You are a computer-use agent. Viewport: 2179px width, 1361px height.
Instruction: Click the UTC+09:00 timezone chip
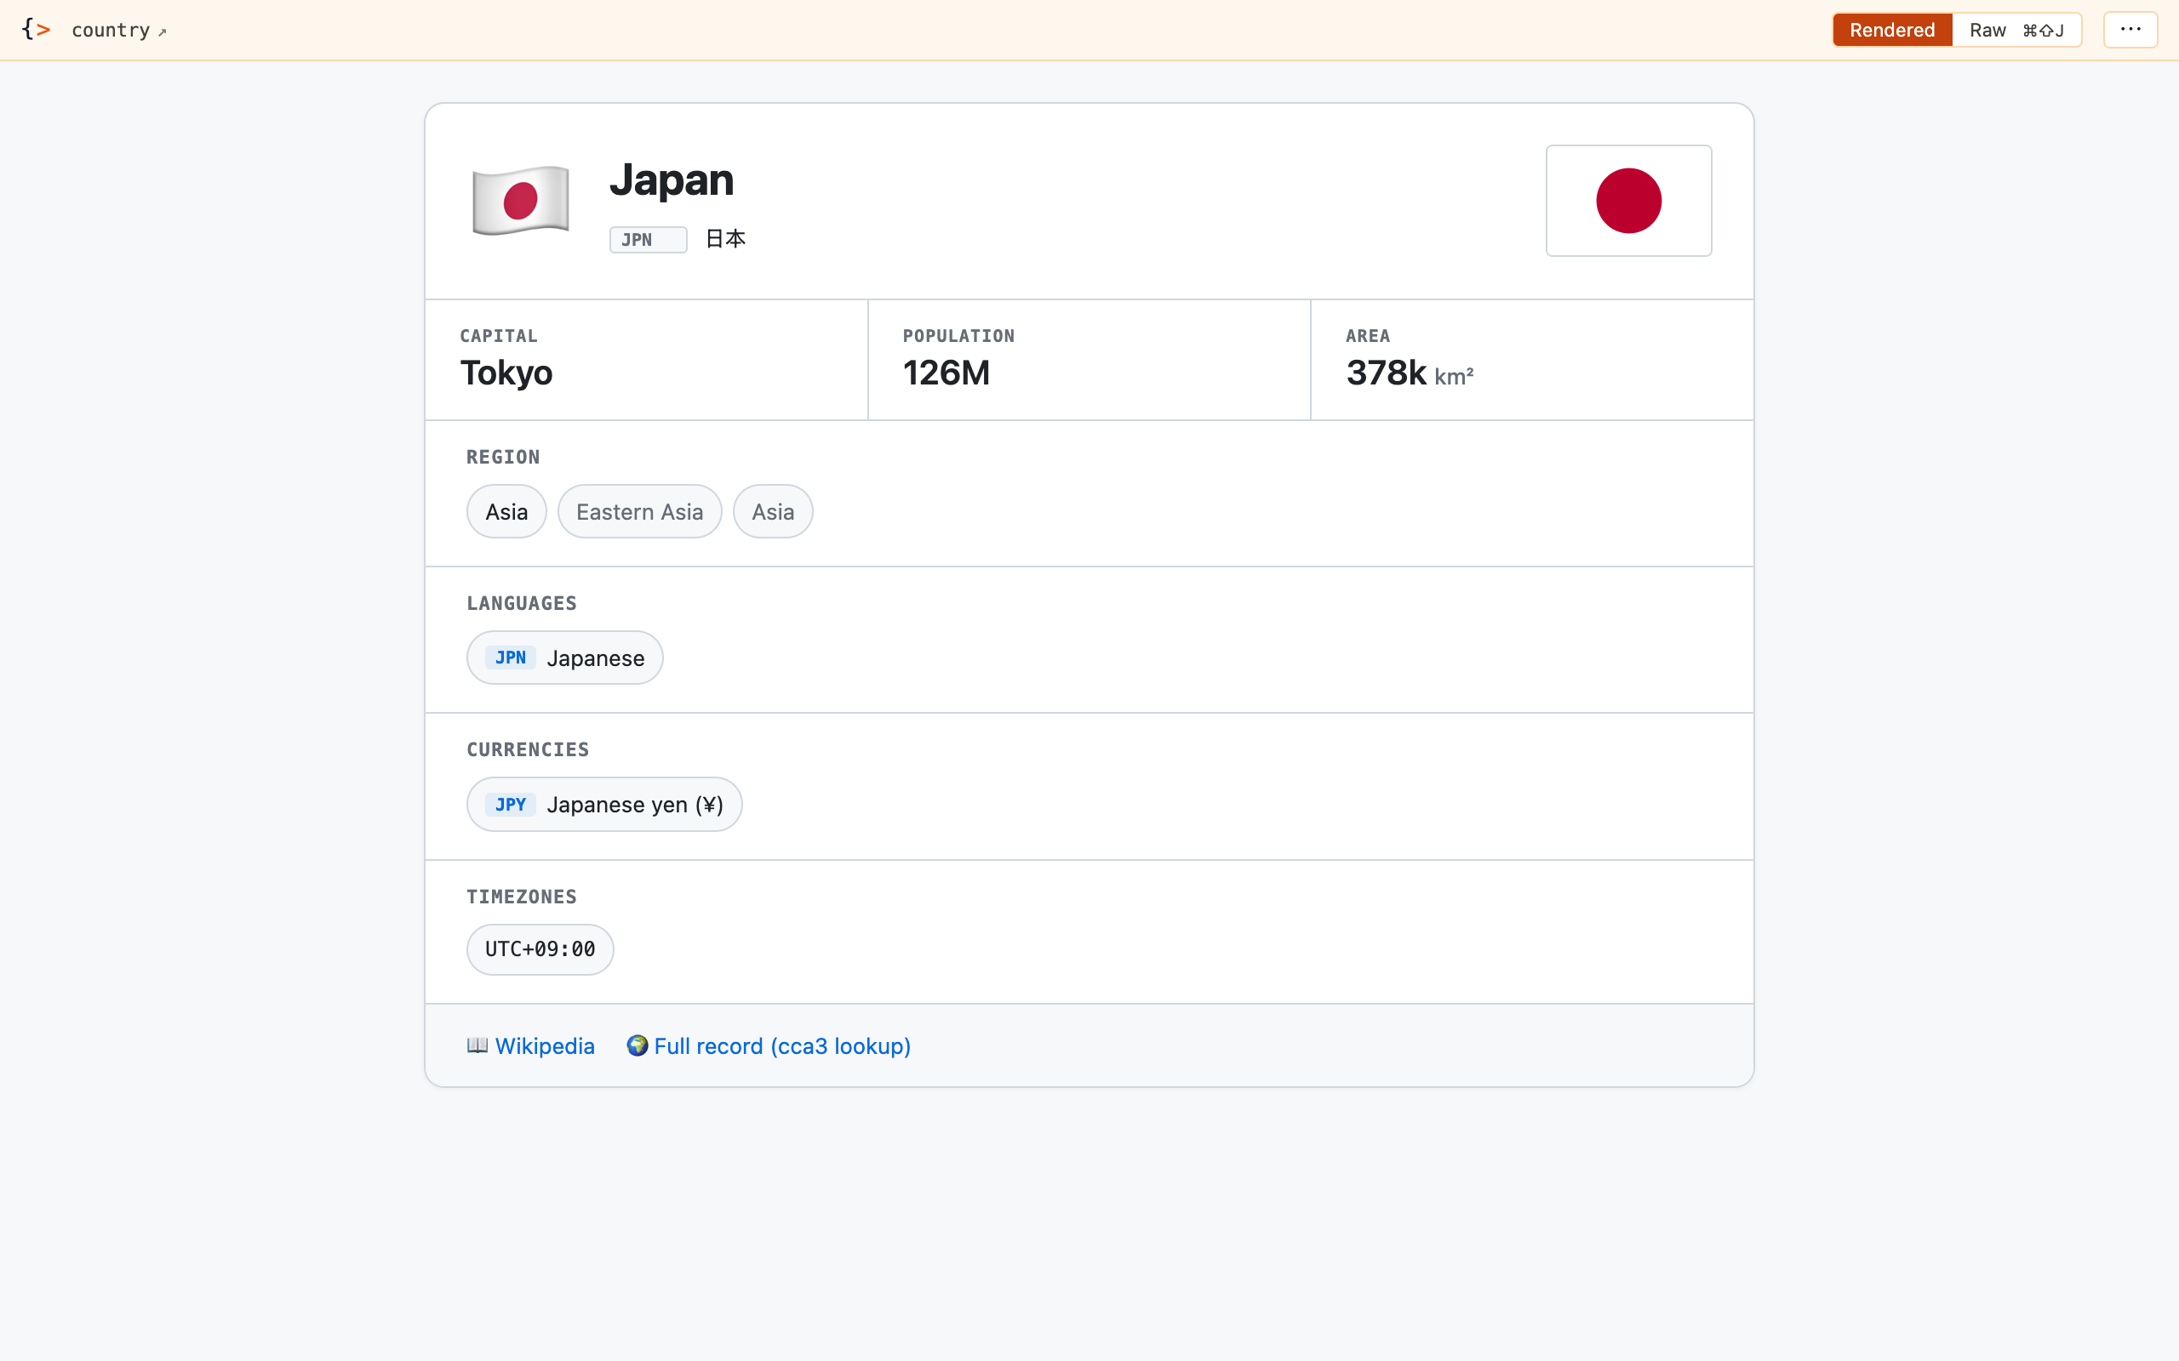(540, 948)
